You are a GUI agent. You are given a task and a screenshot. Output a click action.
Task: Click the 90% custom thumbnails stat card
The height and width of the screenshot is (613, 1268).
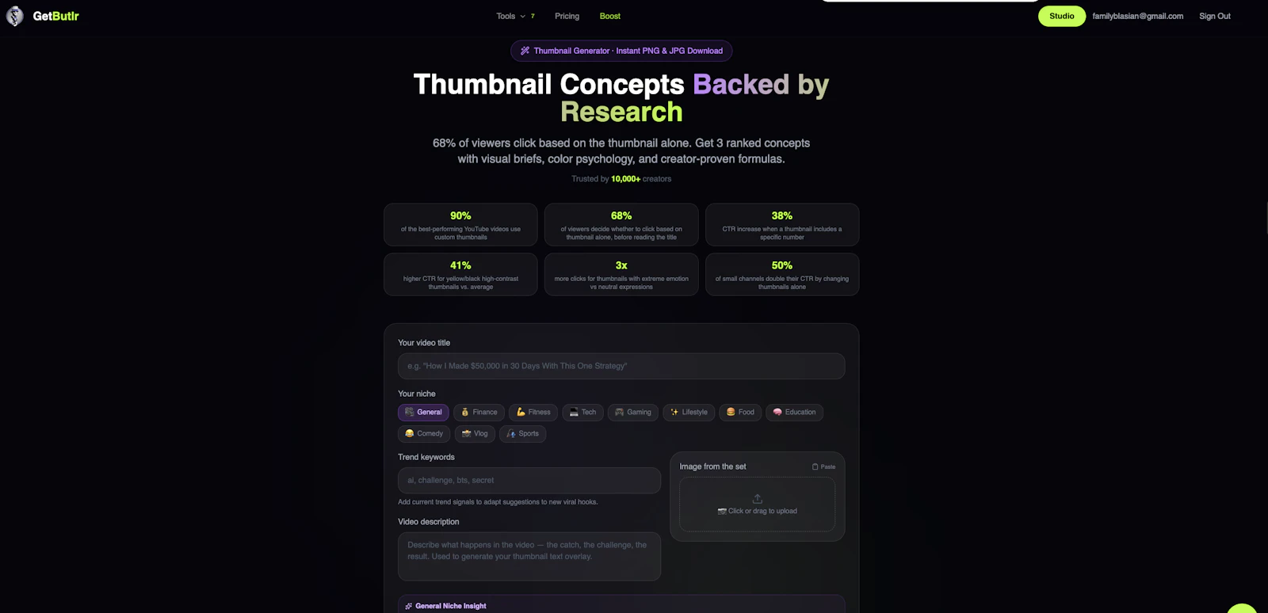460,225
